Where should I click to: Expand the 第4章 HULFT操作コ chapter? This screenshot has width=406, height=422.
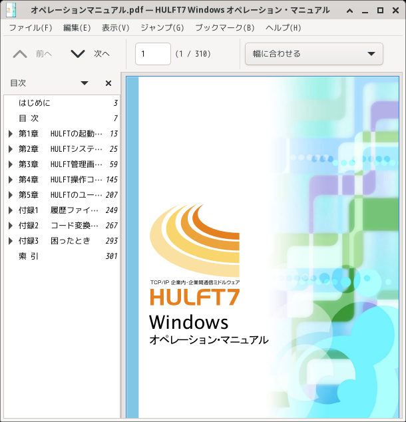point(11,180)
